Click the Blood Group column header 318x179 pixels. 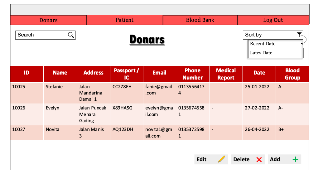tap(292, 74)
